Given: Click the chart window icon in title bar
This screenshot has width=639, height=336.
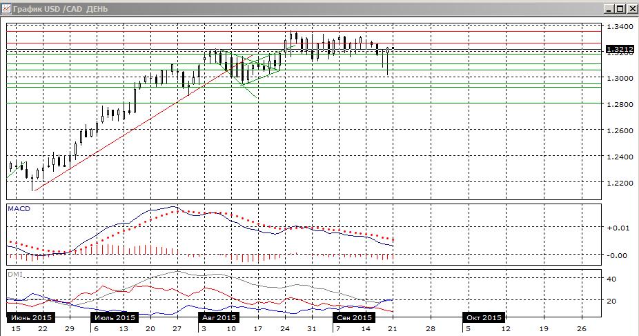Looking at the screenshot, I should tap(6, 8).
